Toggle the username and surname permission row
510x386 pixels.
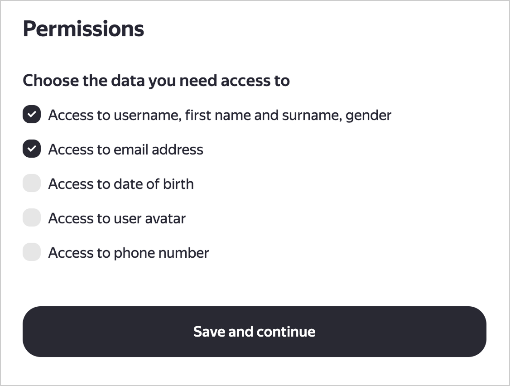(x=219, y=115)
